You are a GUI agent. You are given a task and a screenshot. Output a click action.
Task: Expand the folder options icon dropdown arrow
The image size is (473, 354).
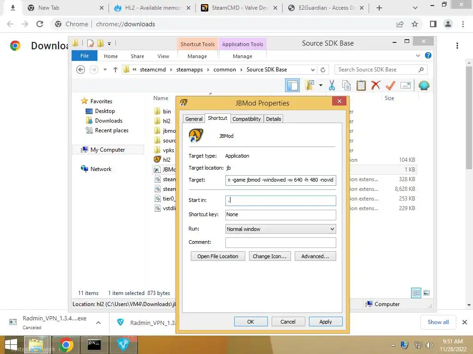321,85
